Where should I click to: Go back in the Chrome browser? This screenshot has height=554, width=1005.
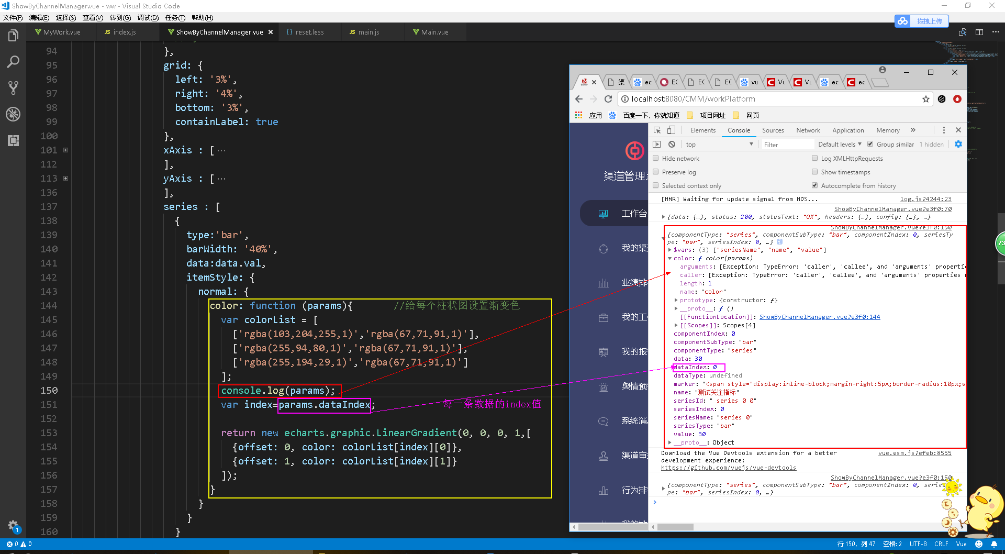[x=579, y=99]
